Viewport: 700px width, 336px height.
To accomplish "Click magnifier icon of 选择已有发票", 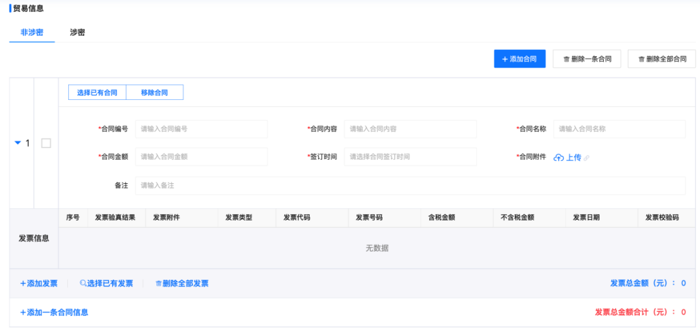I will tap(83, 284).
